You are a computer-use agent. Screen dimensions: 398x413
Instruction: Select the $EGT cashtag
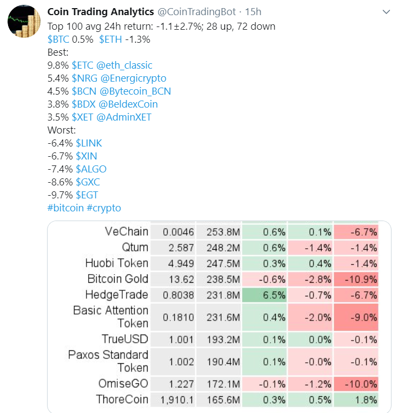click(87, 195)
